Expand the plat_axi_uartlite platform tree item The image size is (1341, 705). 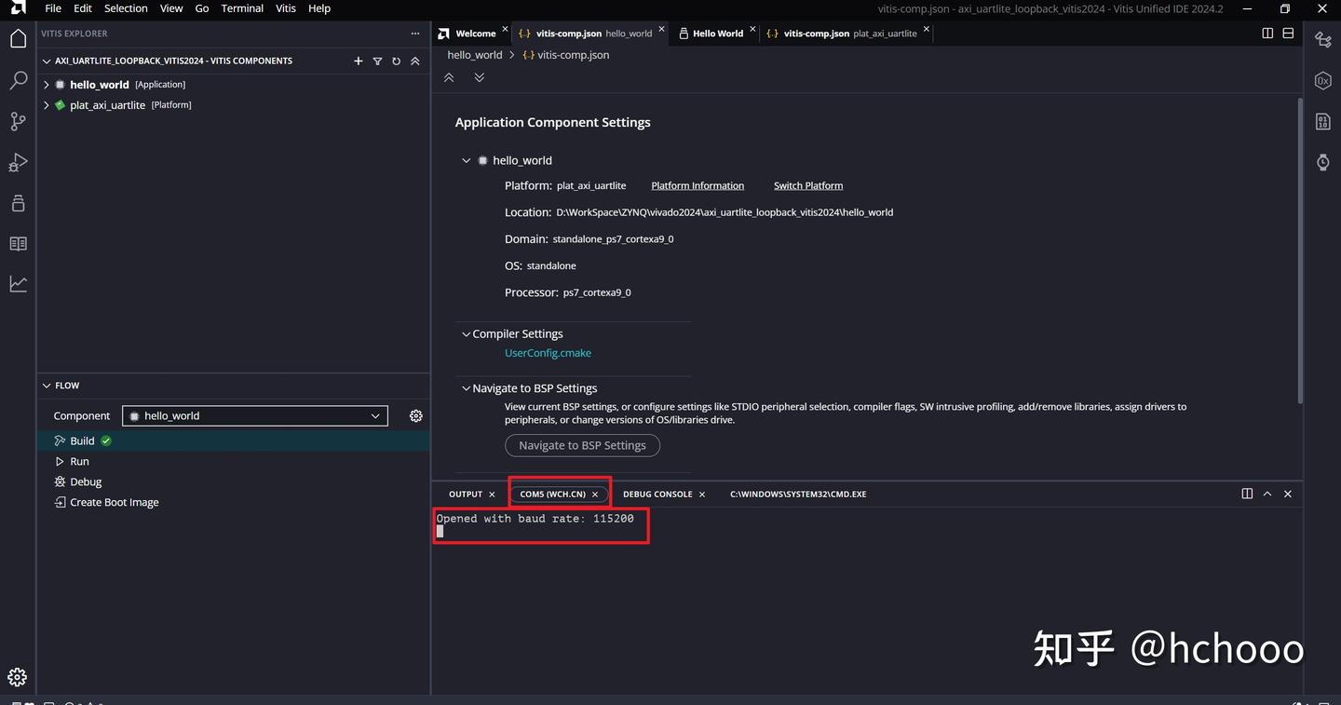[x=47, y=105]
